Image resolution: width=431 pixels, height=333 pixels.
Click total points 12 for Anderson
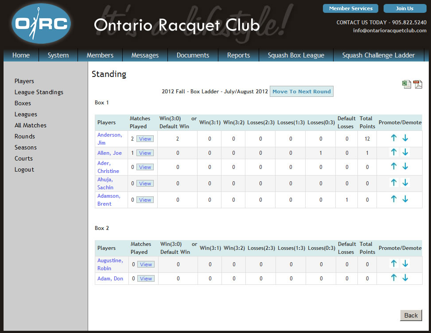(367, 138)
